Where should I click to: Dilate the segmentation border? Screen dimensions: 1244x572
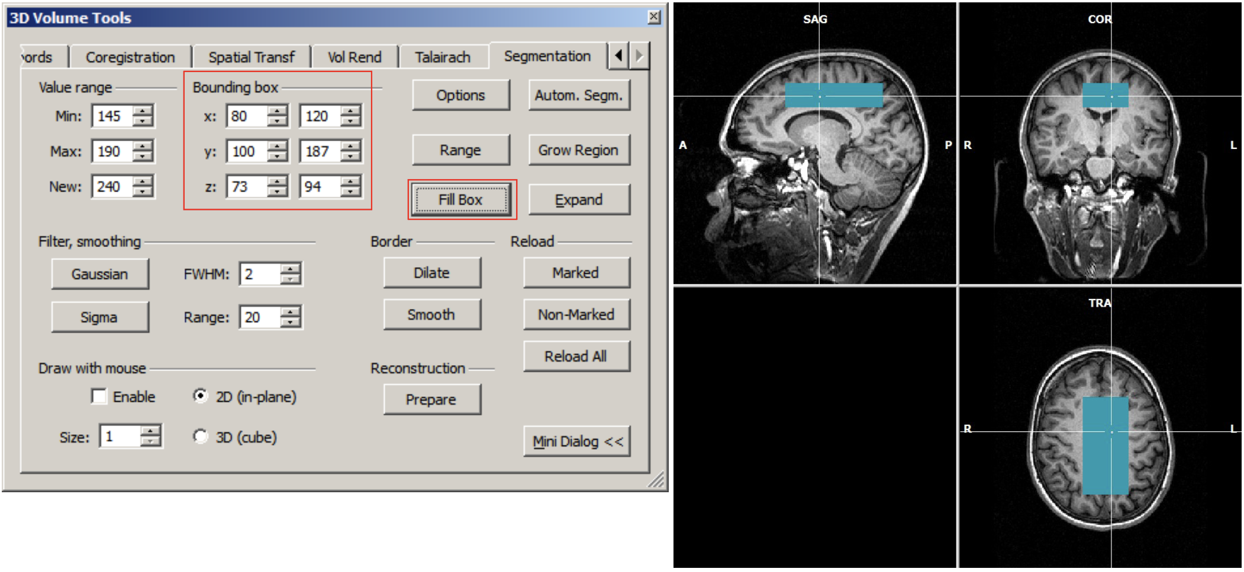pyautogui.click(x=431, y=273)
